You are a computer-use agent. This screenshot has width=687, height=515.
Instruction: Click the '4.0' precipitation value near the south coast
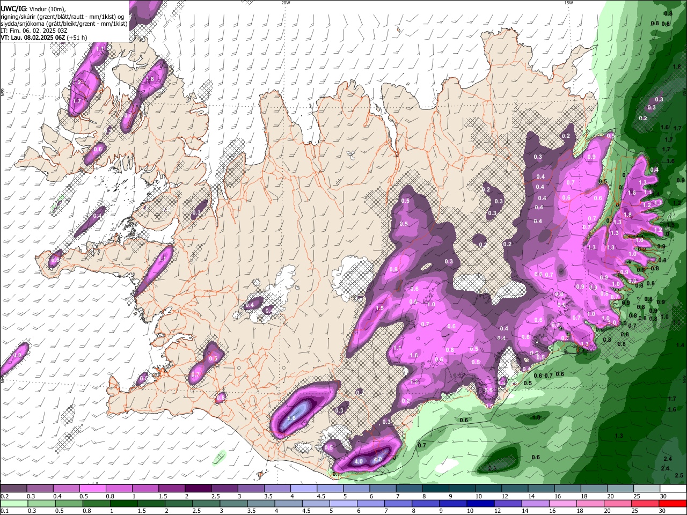point(359,461)
